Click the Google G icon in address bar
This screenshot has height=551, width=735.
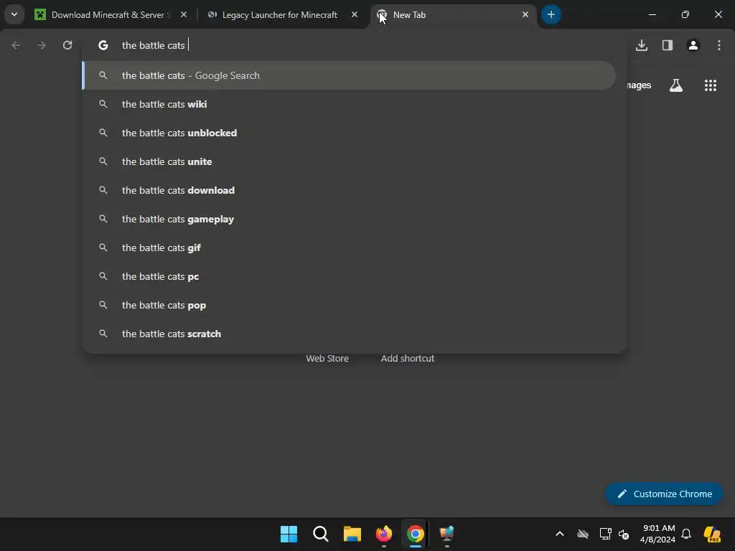[103, 45]
